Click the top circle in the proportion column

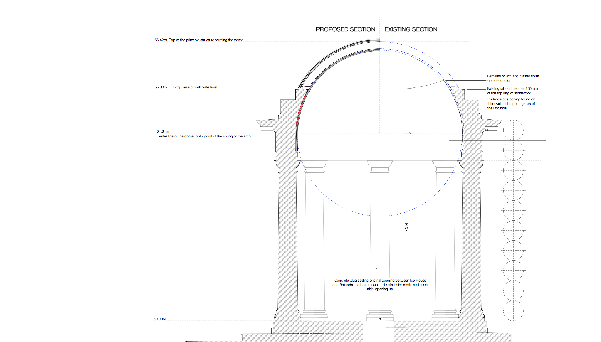tap(513, 130)
